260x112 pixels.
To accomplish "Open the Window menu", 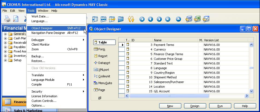I will [43, 11].
